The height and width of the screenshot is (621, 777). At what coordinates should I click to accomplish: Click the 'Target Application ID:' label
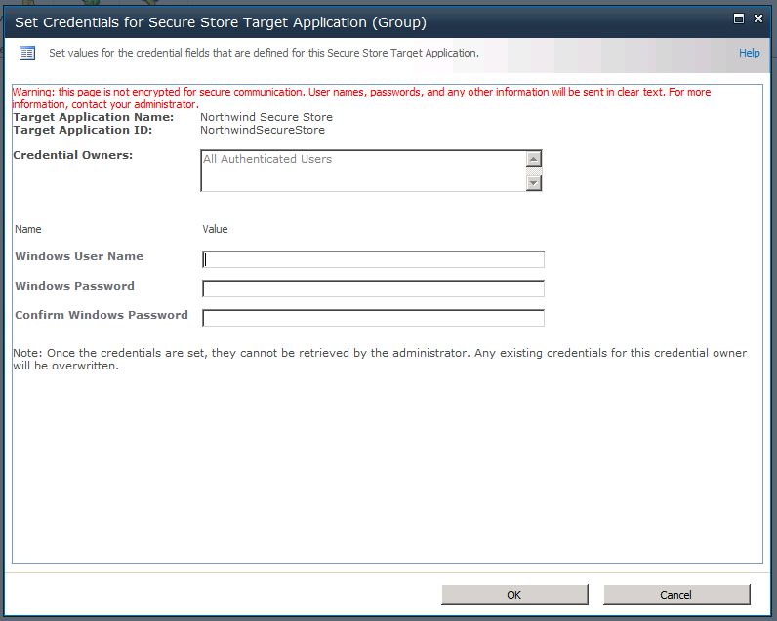click(83, 130)
